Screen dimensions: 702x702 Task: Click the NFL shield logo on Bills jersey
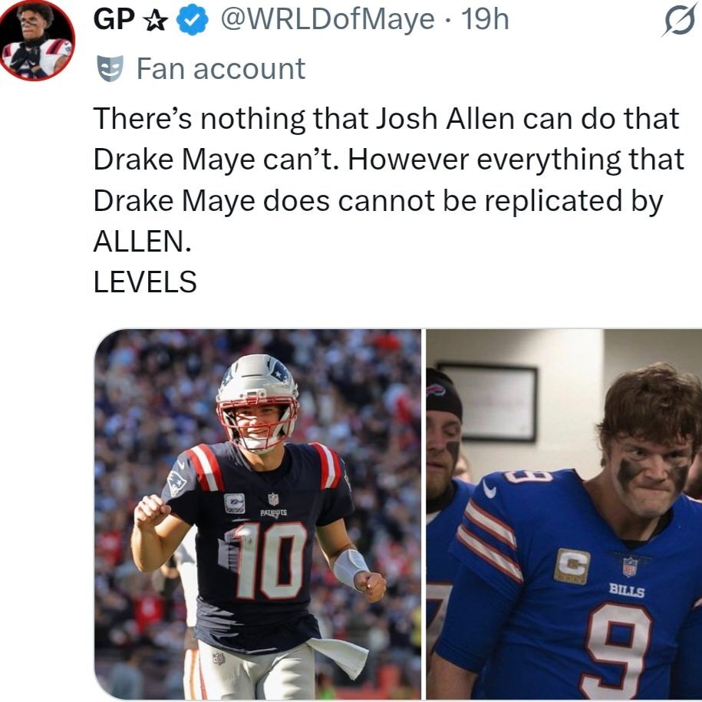click(630, 566)
